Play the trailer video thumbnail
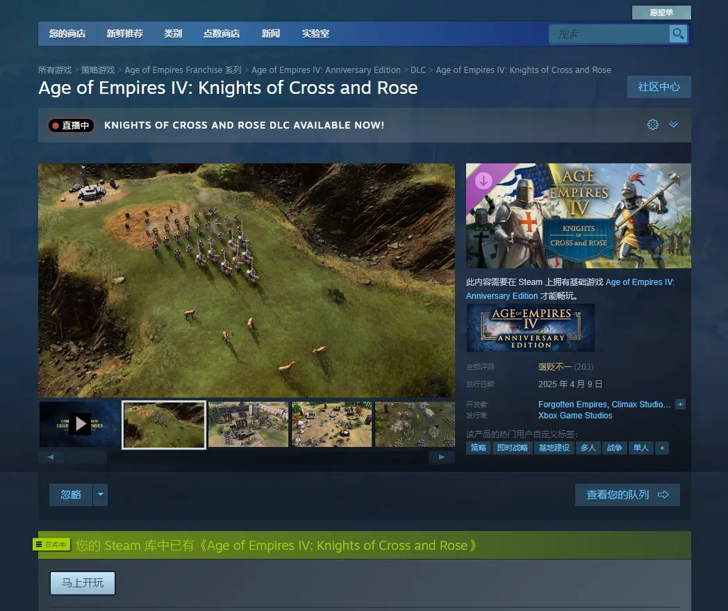 coord(79,424)
